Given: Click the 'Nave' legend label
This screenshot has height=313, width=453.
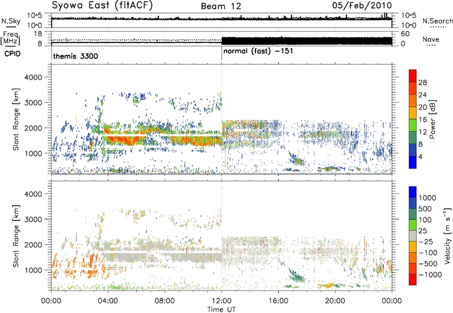Looking at the screenshot, I should point(431,40).
